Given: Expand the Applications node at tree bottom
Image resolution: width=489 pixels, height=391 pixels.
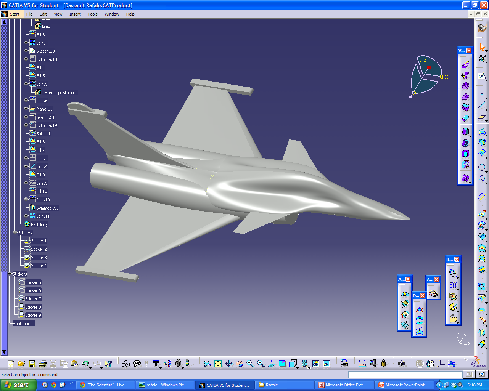Looking at the screenshot, I should pyautogui.click(x=23, y=323).
